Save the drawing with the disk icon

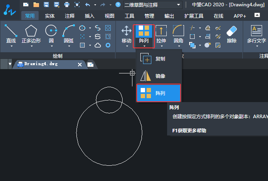pyautogui.click(x=47, y=5)
